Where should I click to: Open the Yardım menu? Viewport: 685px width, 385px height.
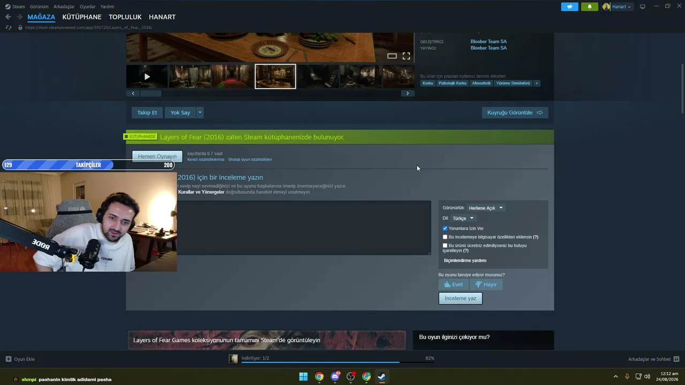(107, 6)
